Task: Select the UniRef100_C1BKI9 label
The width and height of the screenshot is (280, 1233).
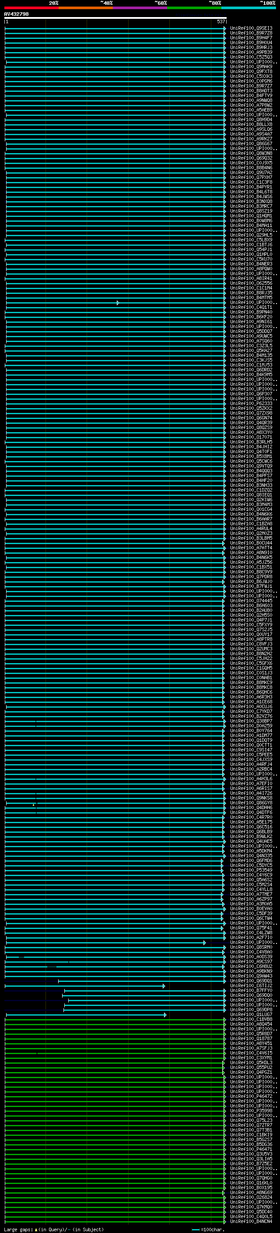Action: pyautogui.click(x=251, y=1135)
